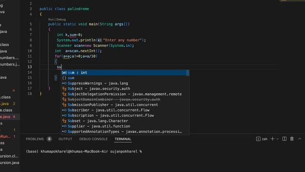Screen dimensions: 305x172
Task: Click the scrollbar in the suggestion list
Action: tap(188, 73)
